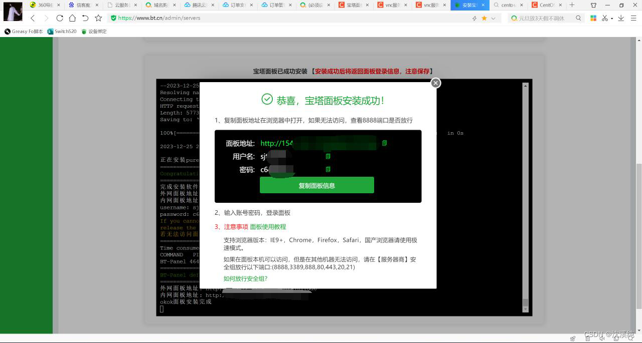Click the rocket accelerator icon in status bar
The width and height of the screenshot is (642, 343).
[573, 338]
